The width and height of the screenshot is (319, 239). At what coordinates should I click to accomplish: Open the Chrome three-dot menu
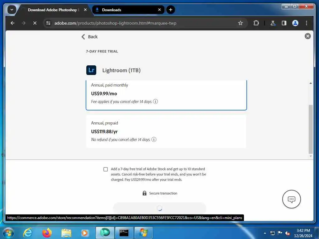click(x=307, y=23)
